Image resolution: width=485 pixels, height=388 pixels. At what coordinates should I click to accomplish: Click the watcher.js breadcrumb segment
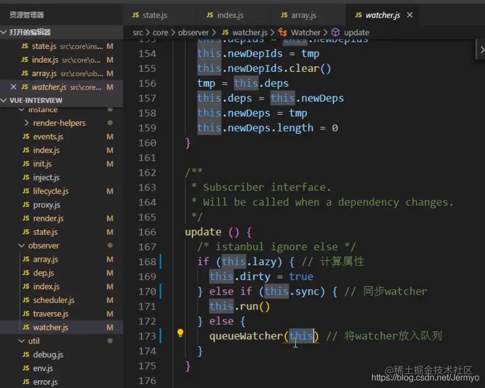click(x=244, y=32)
